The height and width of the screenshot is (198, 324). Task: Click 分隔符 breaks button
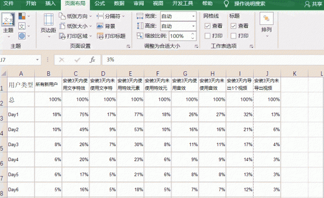pos(111,16)
